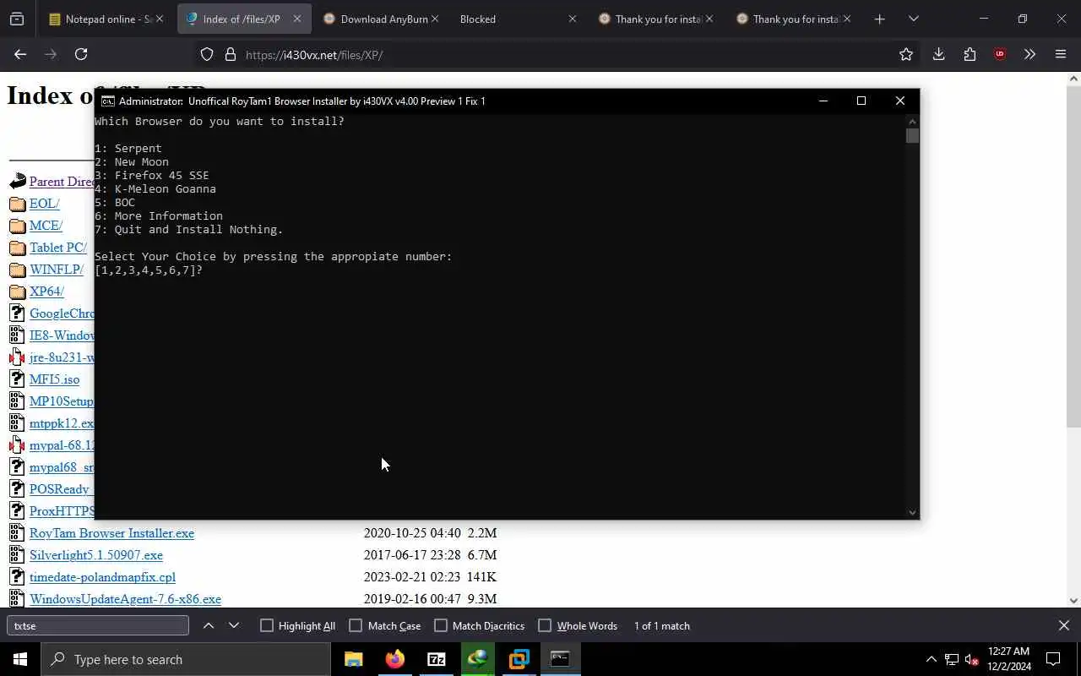1081x676 pixels.
Task: Toggle the Highlight All checkbox
Action: 267,625
